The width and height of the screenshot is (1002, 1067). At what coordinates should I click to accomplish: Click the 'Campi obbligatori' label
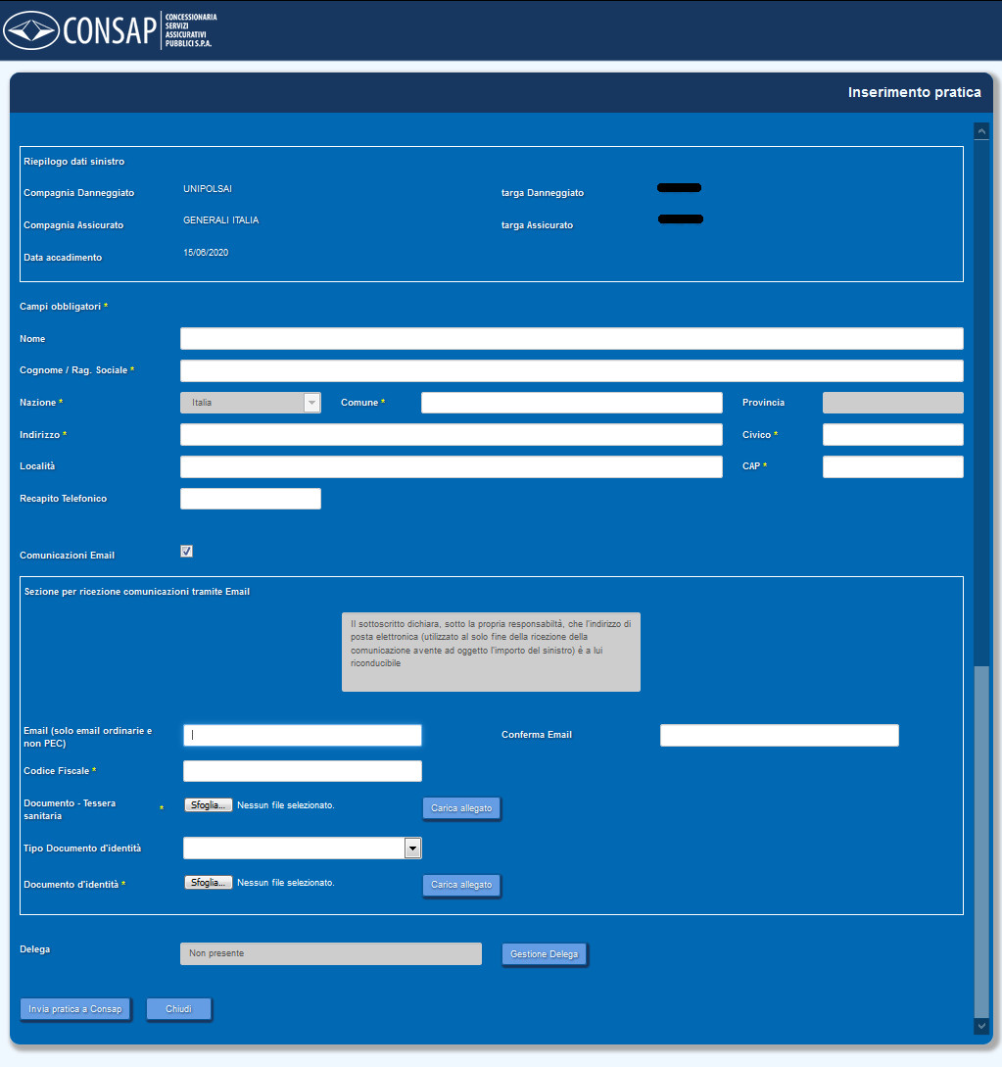tap(60, 307)
